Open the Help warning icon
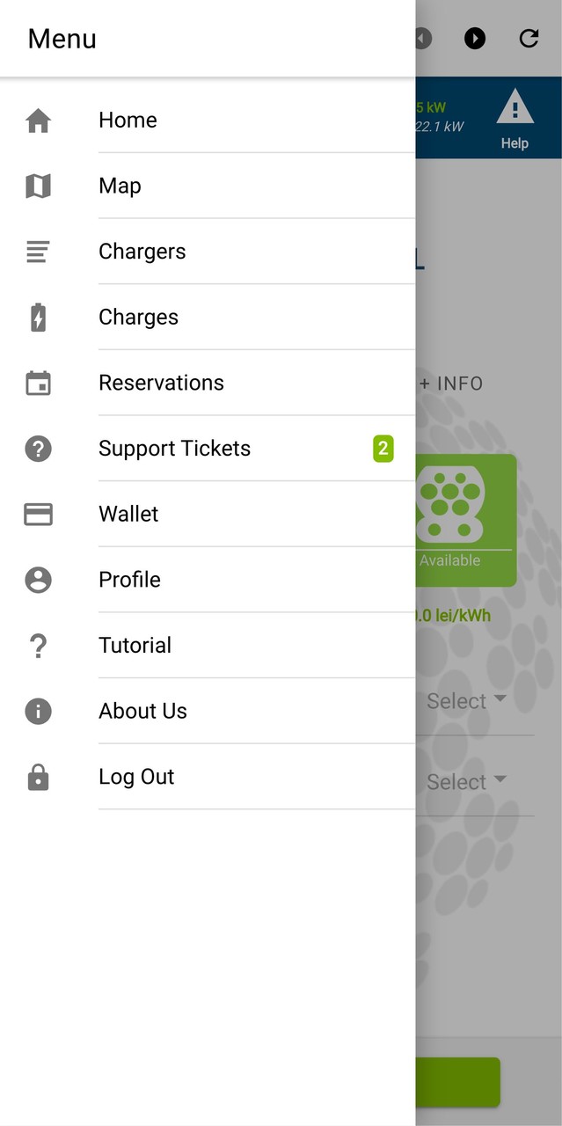The height and width of the screenshot is (1126, 562). [x=515, y=107]
